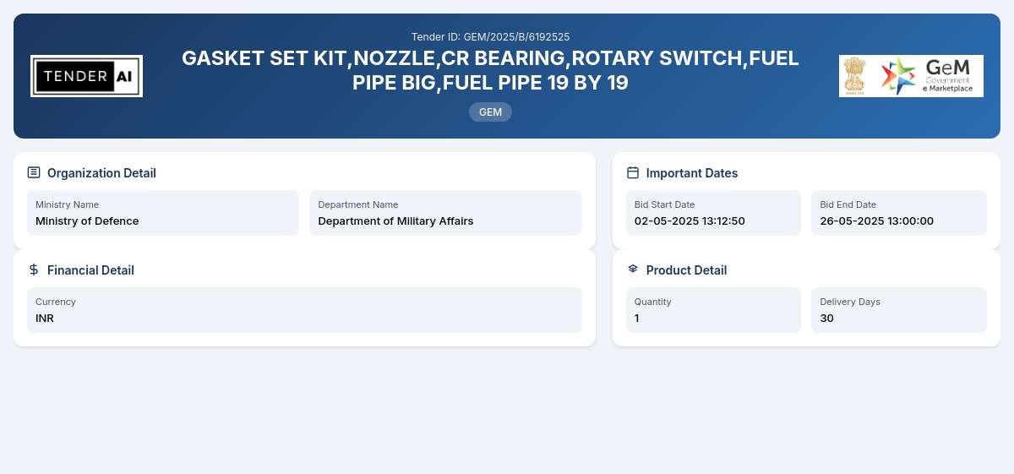Click the Product Detail layers icon
Screen dimensions: 1014x474
tap(633, 270)
